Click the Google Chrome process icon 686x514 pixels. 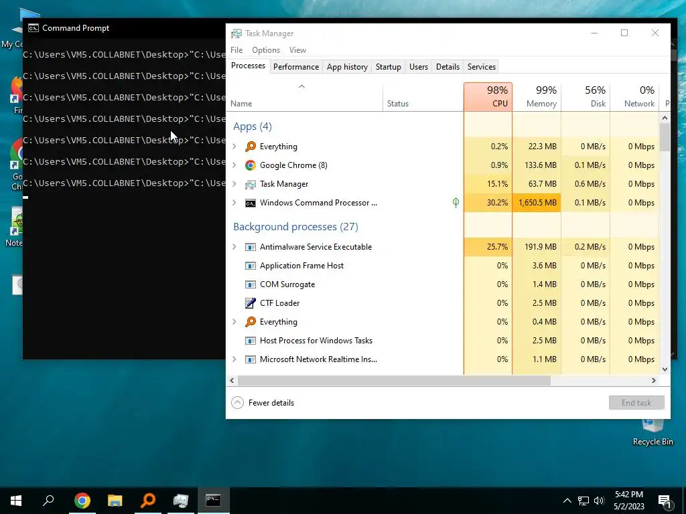(251, 165)
